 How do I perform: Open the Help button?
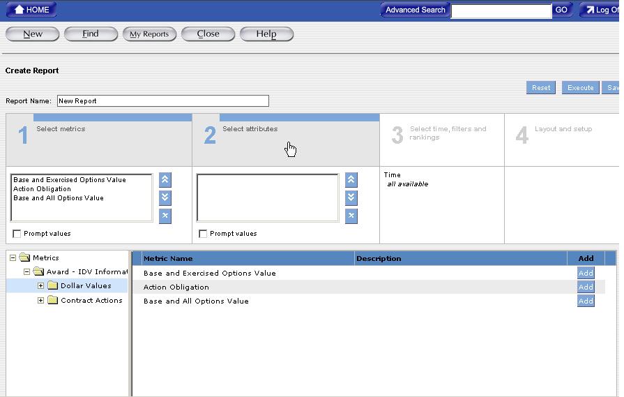pyautogui.click(x=266, y=34)
